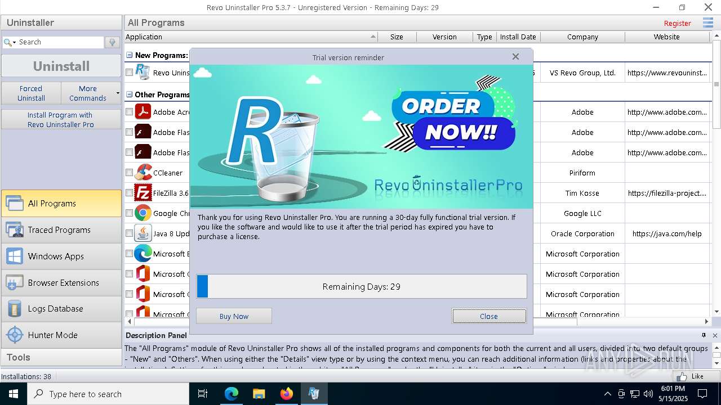
Task: Switch to the Browser Extensions module
Action: (x=61, y=283)
